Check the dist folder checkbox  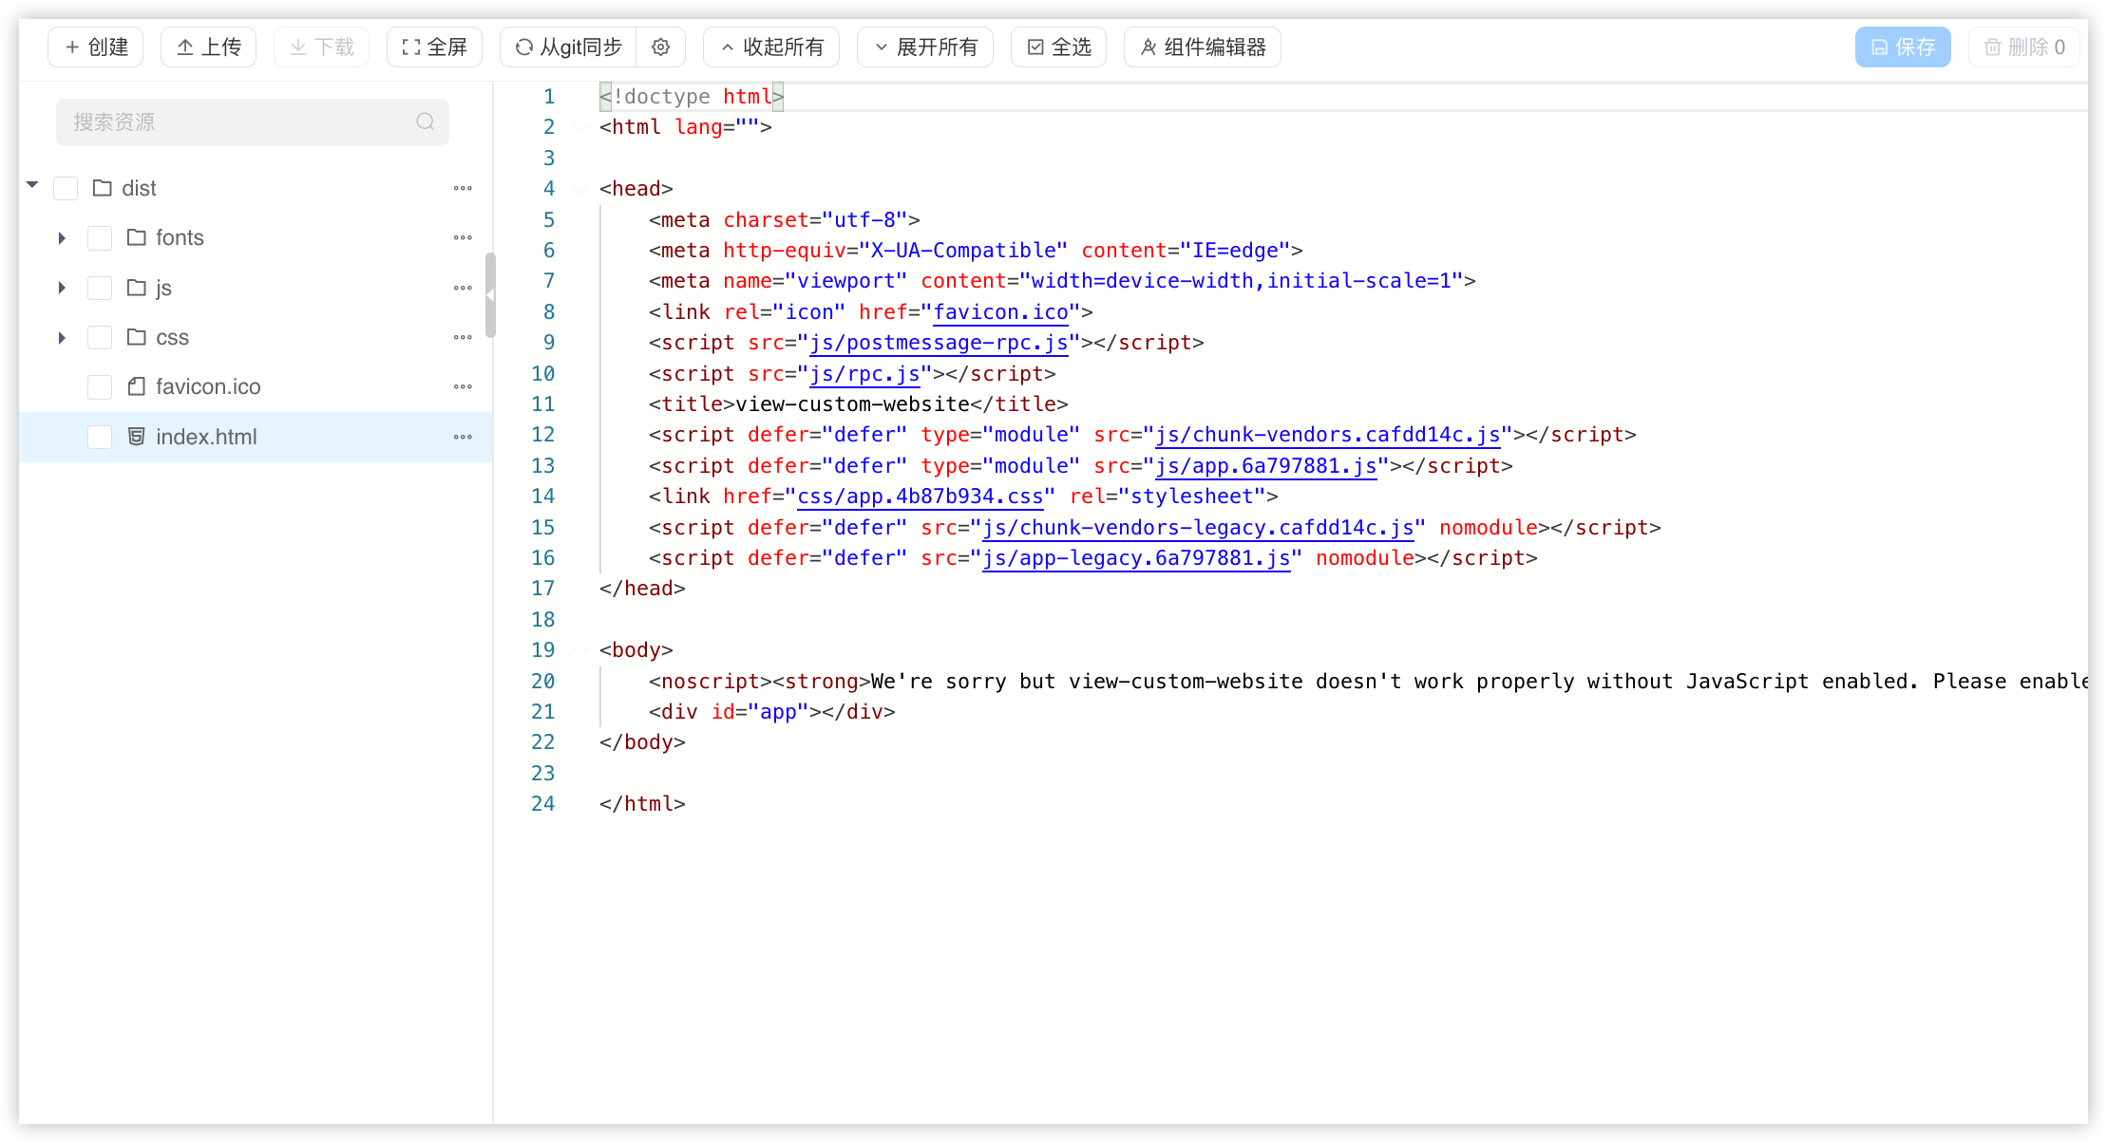66,188
